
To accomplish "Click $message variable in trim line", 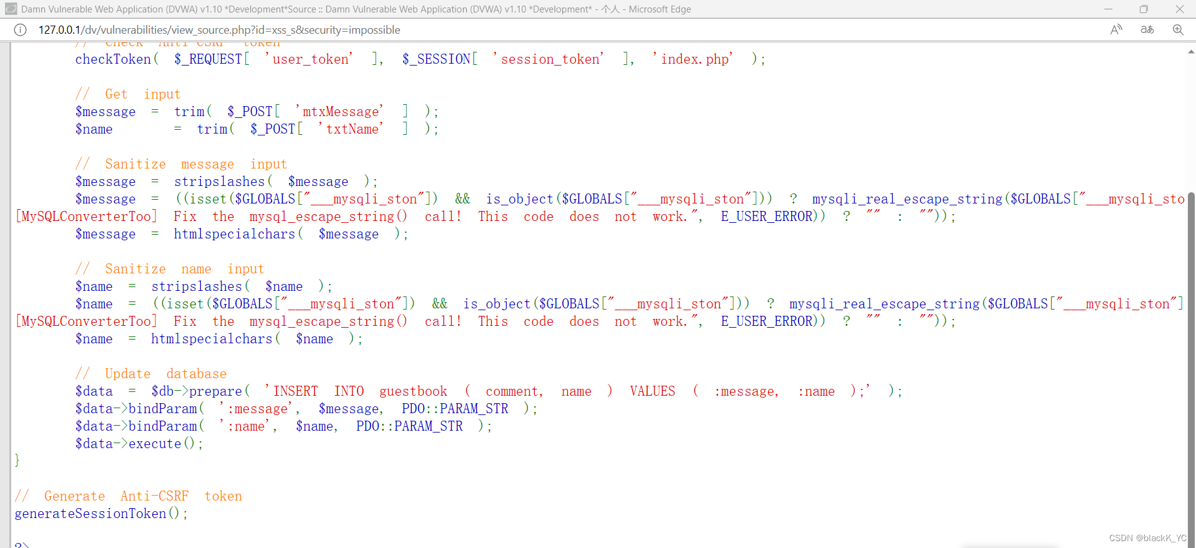I will pyautogui.click(x=105, y=112).
